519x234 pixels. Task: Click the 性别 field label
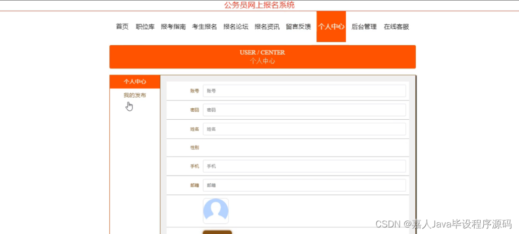(x=194, y=148)
